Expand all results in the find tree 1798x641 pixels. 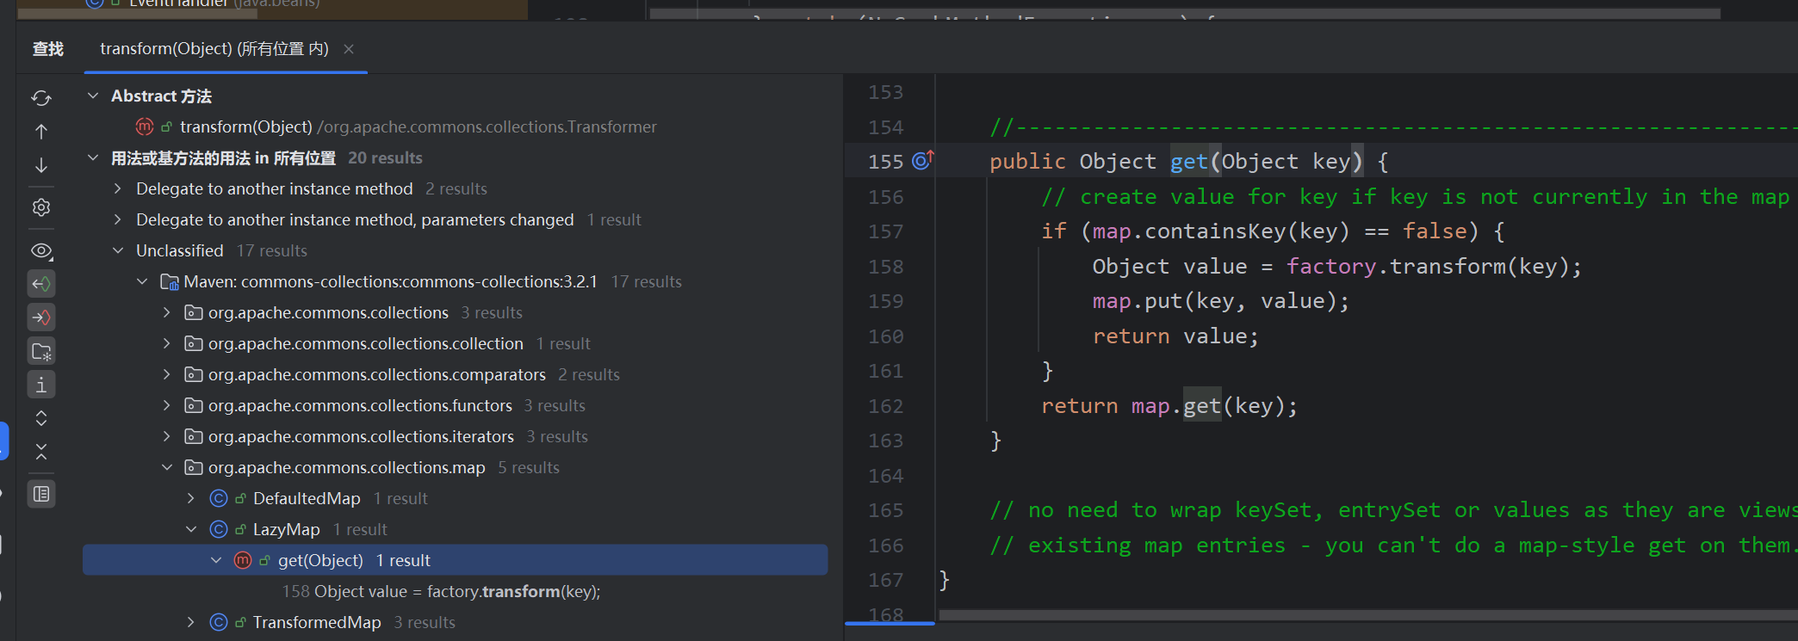coord(41,418)
